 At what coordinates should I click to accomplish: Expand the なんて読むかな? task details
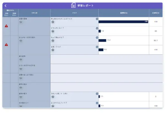(97, 38)
